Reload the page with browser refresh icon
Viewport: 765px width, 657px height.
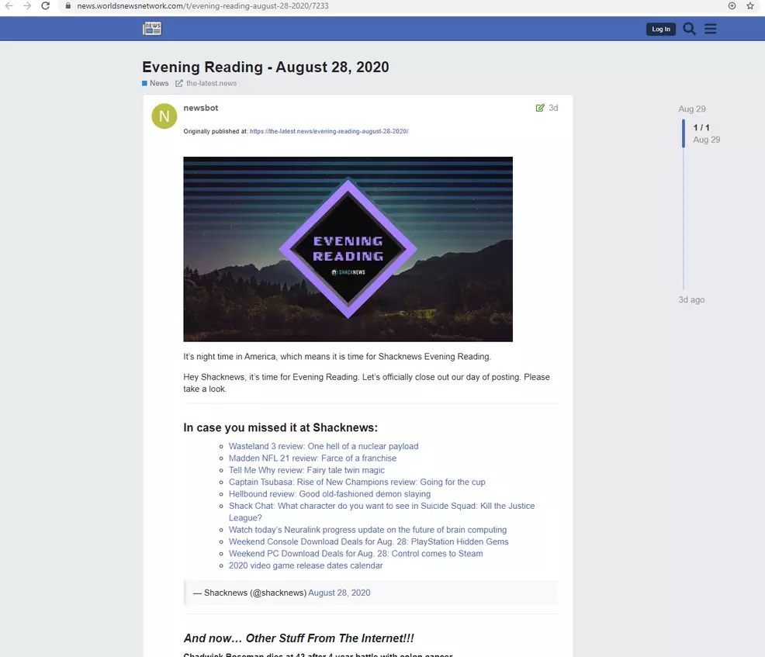(x=46, y=5)
